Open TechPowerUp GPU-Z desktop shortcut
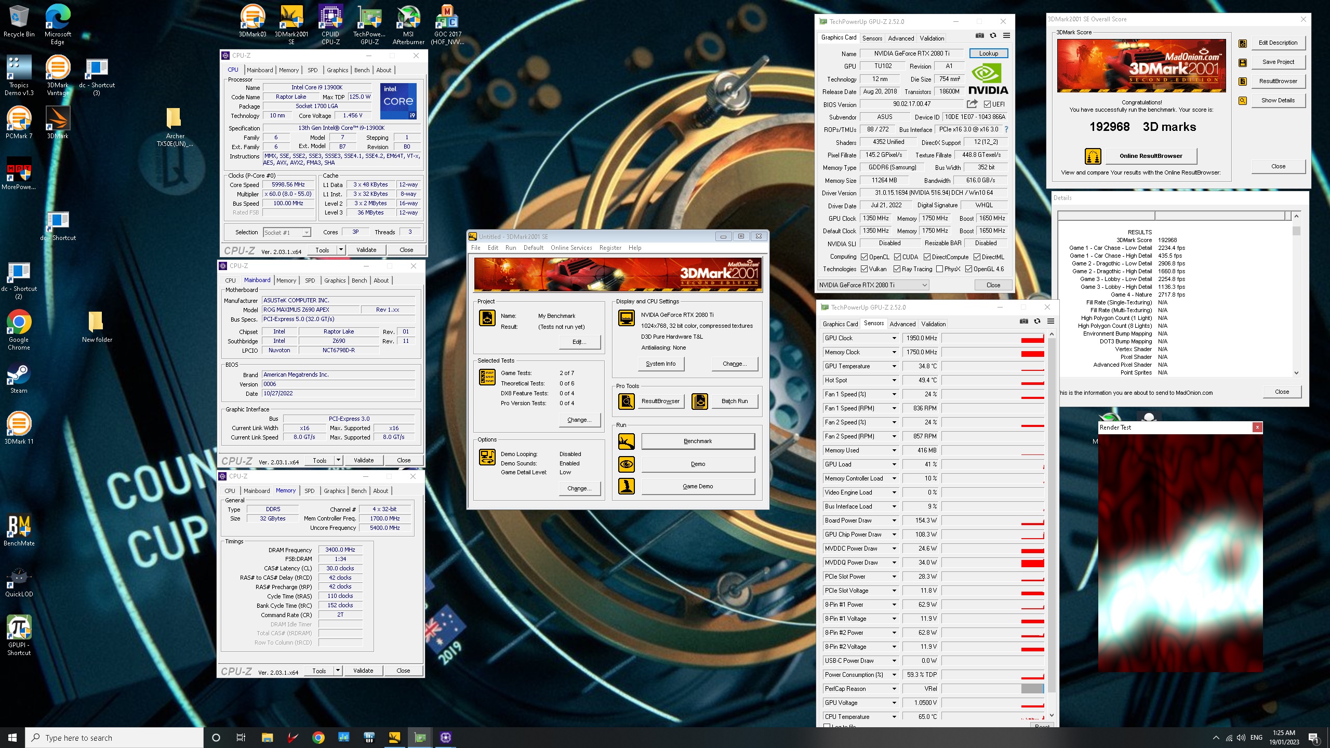The width and height of the screenshot is (1330, 748). 369,24
